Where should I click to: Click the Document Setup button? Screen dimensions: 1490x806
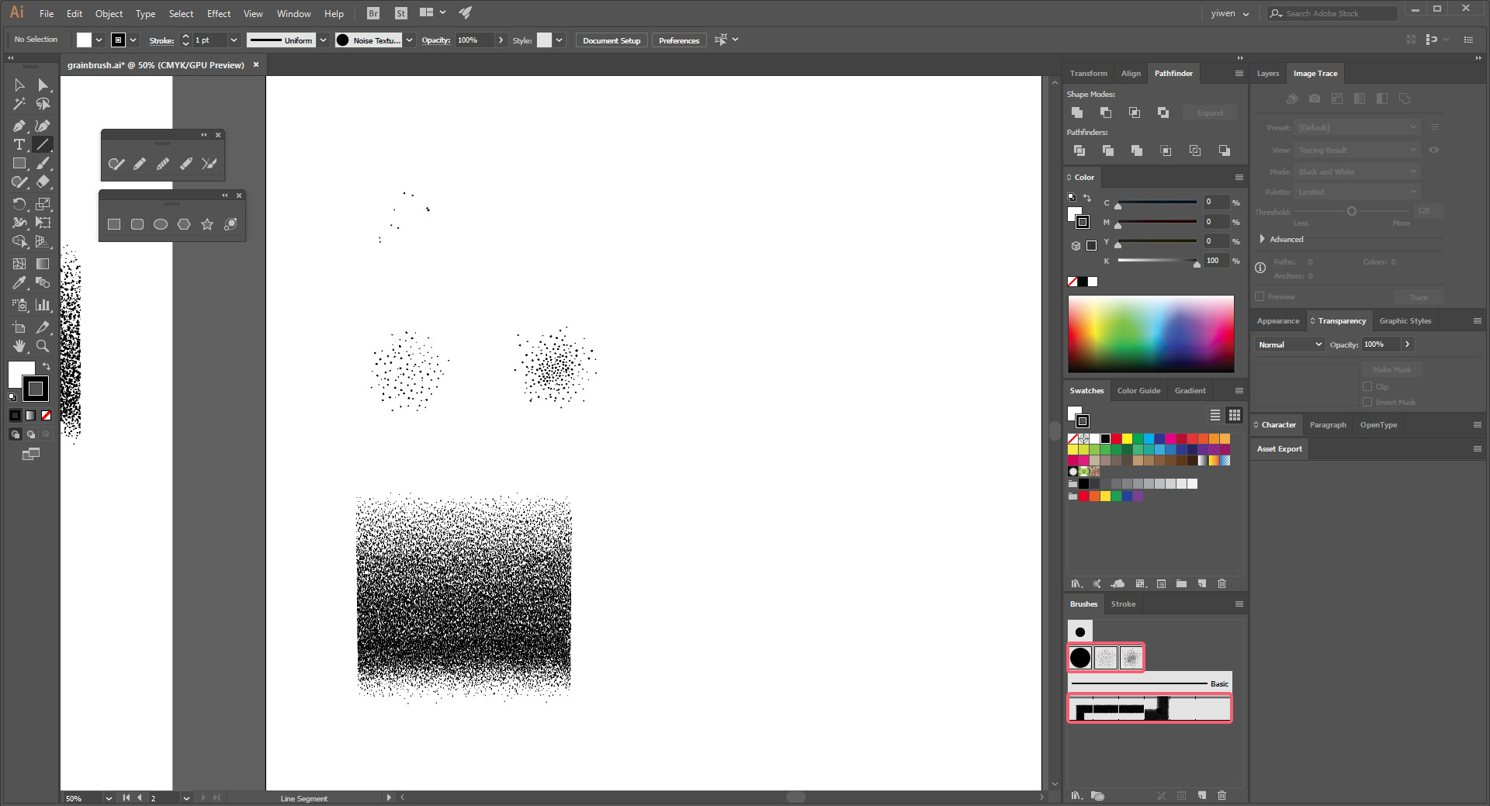tap(612, 40)
